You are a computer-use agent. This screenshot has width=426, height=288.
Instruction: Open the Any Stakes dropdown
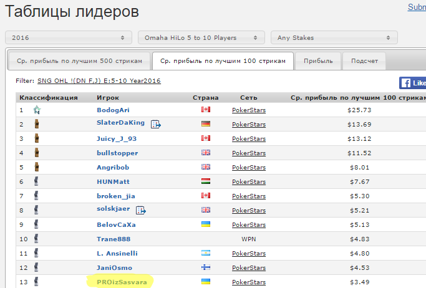click(x=334, y=37)
